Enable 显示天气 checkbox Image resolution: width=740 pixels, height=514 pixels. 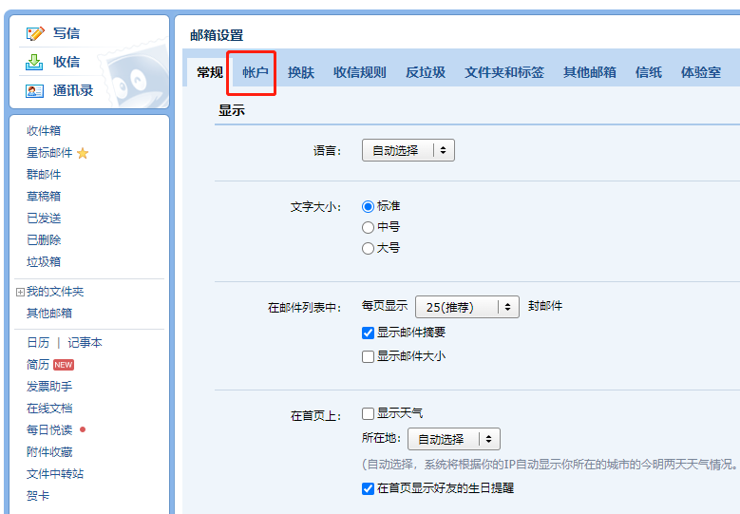click(369, 414)
